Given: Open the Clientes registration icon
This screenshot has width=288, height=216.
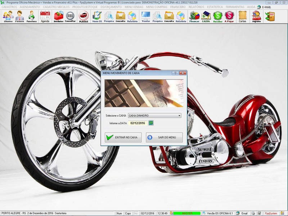Looking at the screenshot, I should click(x=8, y=17).
